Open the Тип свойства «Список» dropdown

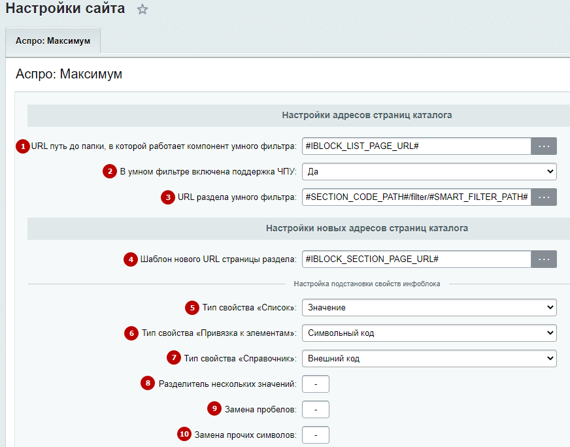click(429, 307)
